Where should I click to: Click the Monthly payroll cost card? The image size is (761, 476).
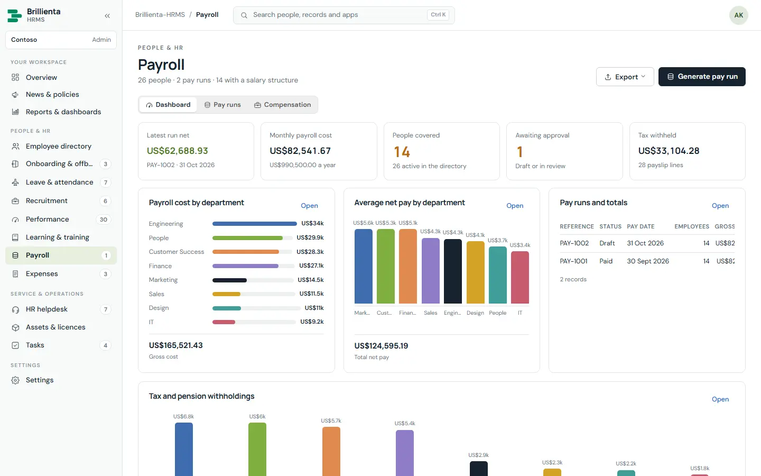319,151
